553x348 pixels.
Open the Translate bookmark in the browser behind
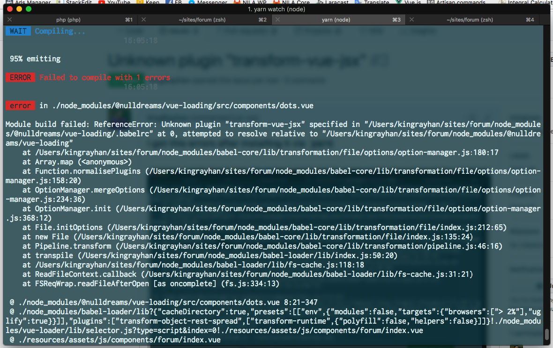point(373,2)
